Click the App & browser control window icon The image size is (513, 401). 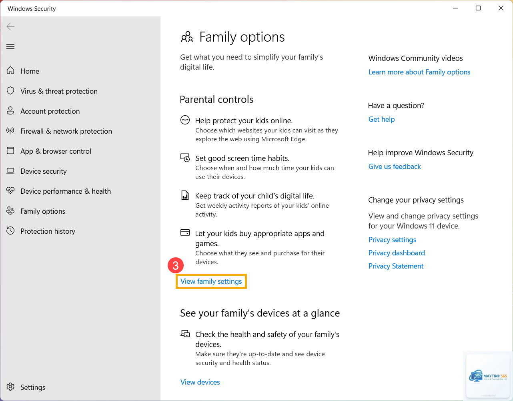tap(10, 151)
